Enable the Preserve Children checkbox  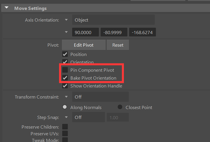point(65,127)
